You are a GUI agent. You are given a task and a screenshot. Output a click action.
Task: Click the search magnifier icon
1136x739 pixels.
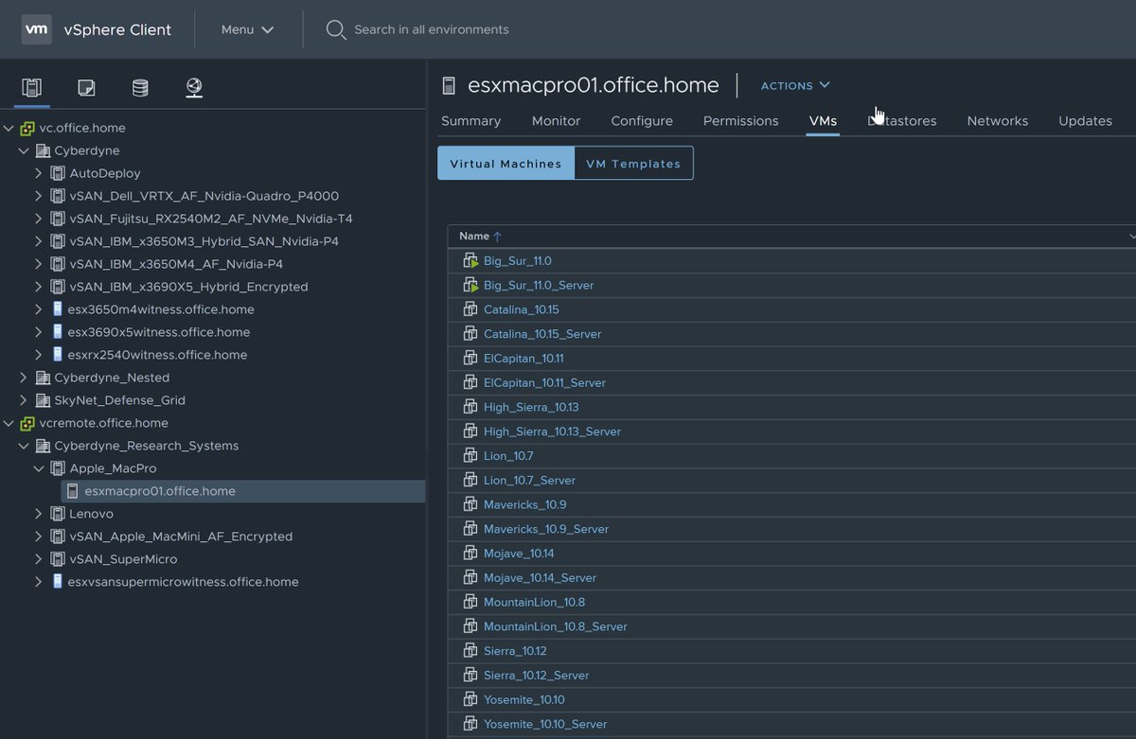click(335, 29)
